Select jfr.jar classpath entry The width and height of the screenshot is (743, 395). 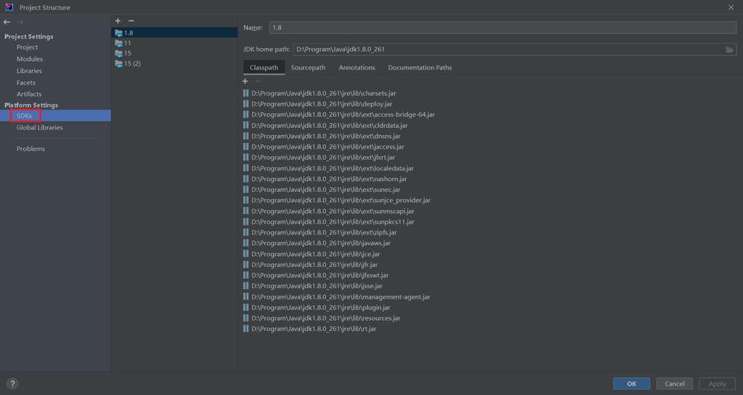pos(311,265)
